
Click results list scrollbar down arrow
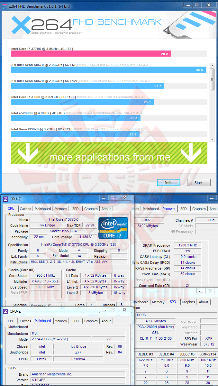point(212,139)
